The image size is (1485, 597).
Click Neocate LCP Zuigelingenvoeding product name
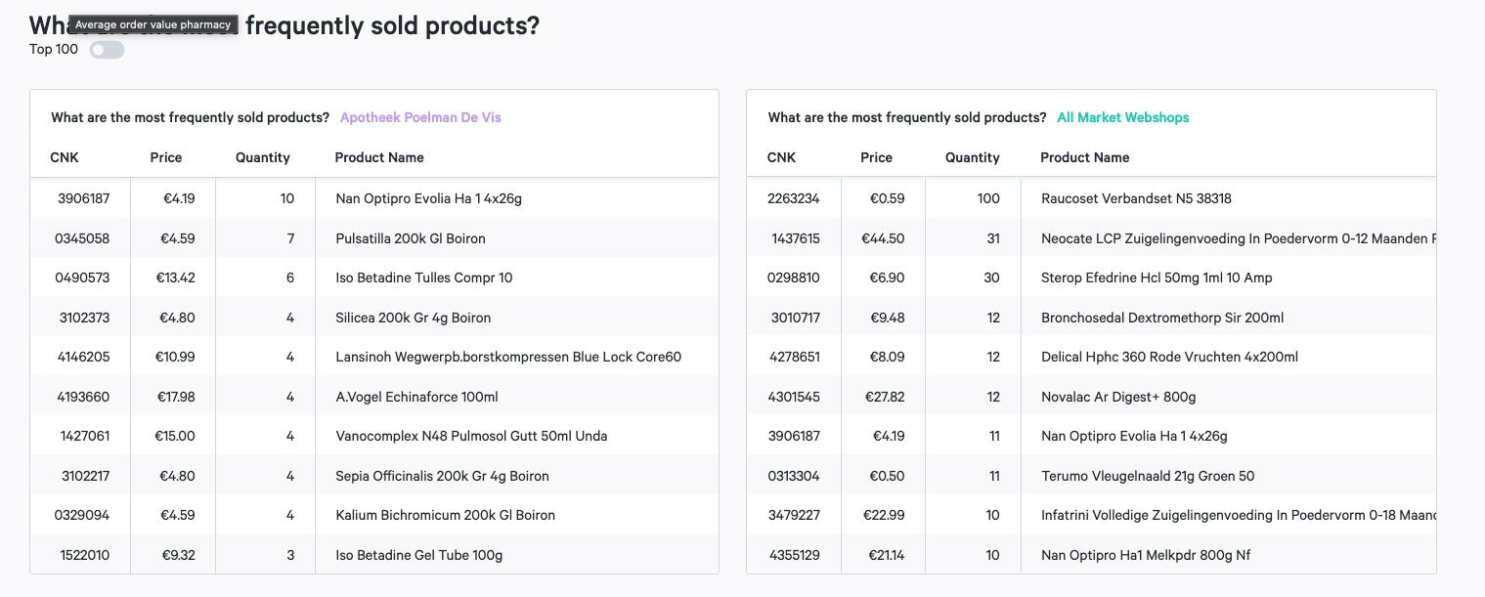coord(1238,238)
